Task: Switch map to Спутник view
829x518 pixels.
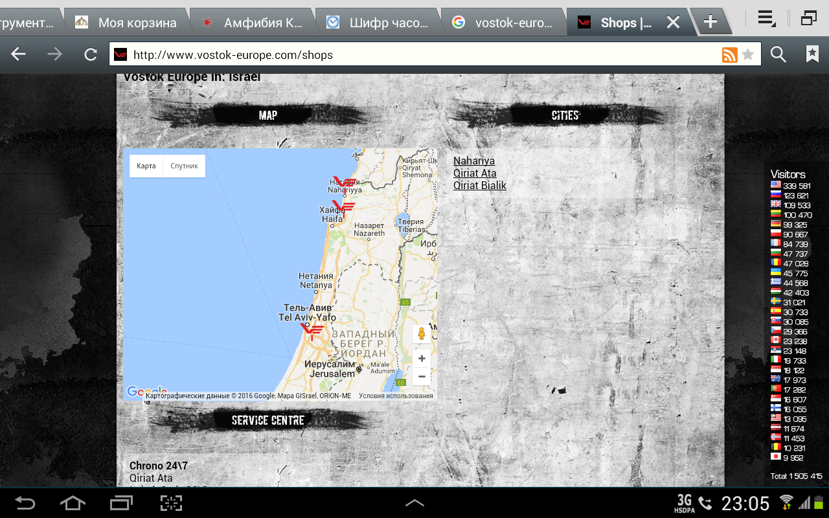Action: [184, 166]
